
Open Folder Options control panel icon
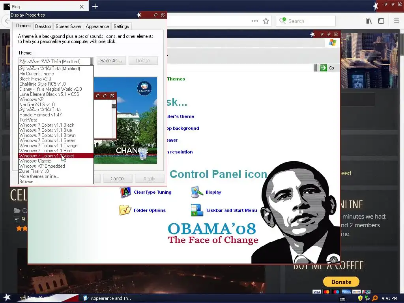click(125, 210)
